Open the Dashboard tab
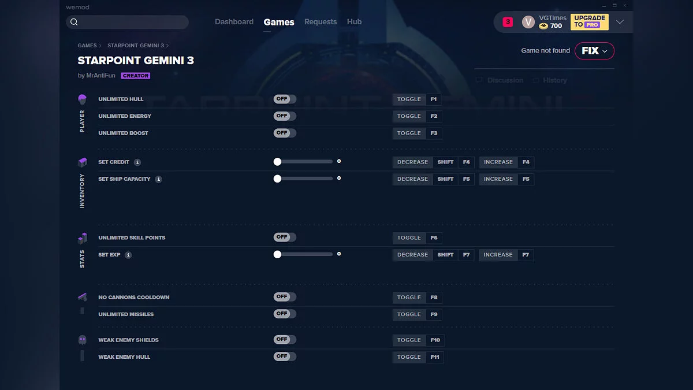This screenshot has height=390, width=693. [x=234, y=22]
